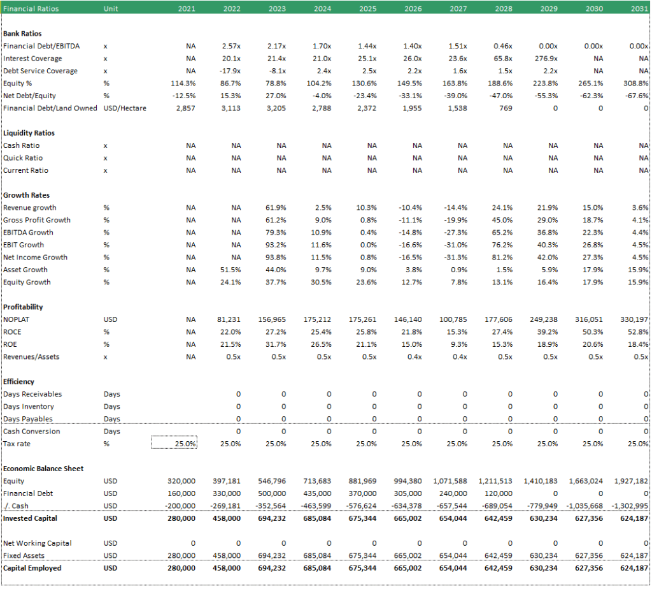This screenshot has height=591, width=652.
Task: Click Net Income Growth 2028 value 81.2%
Action: point(502,258)
